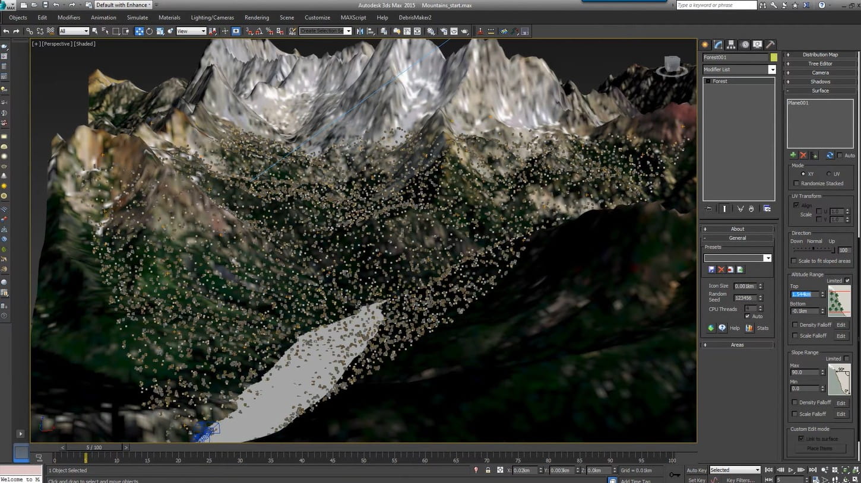The height and width of the screenshot is (483, 861).
Task: Open the Display command panel tab
Action: tap(757, 45)
